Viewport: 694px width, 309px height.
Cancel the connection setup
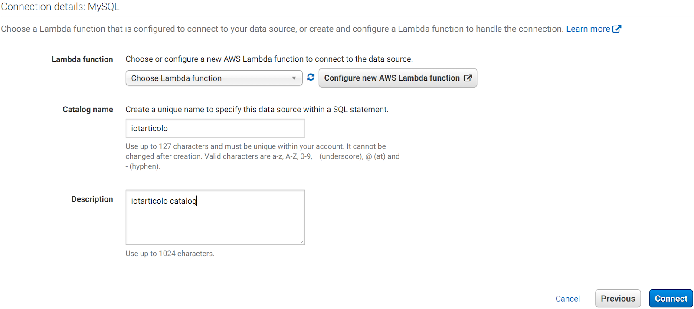(x=567, y=299)
